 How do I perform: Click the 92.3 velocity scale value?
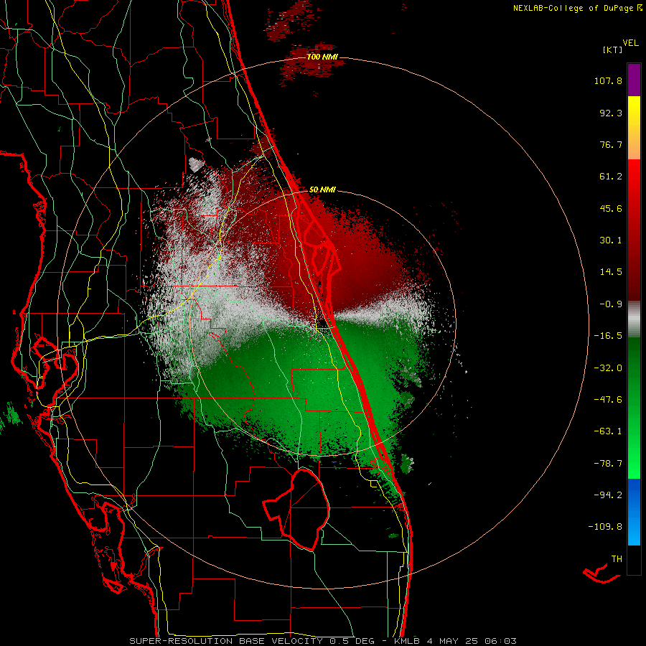pos(611,113)
